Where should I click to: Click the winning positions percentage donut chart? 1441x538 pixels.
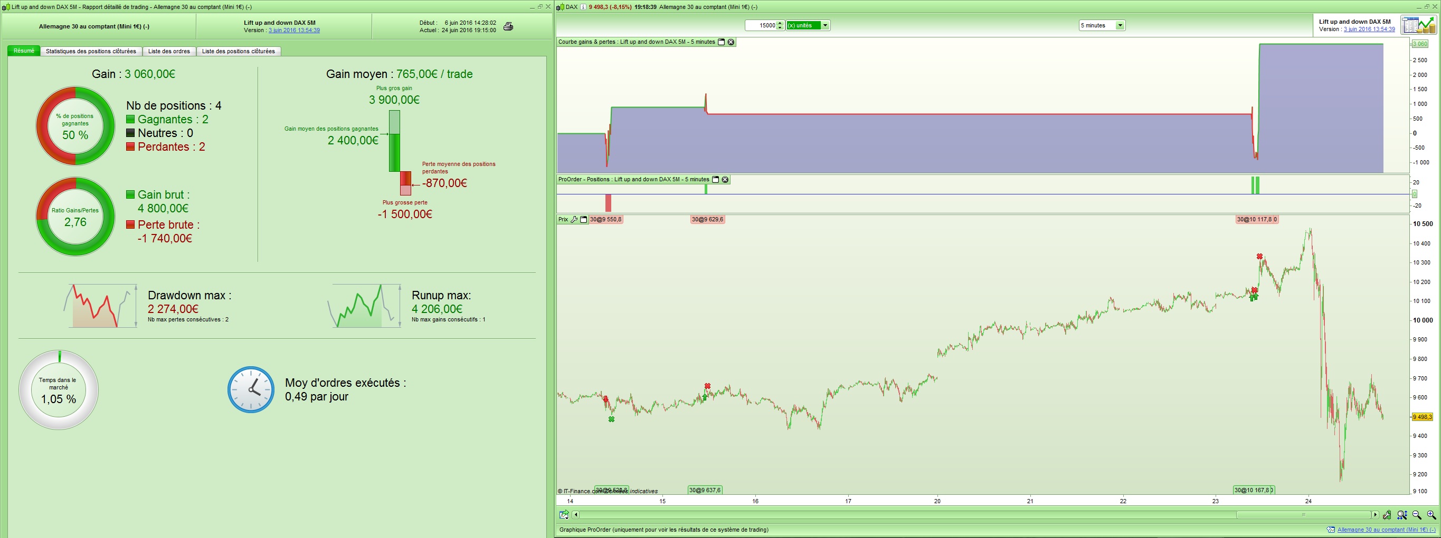[75, 126]
